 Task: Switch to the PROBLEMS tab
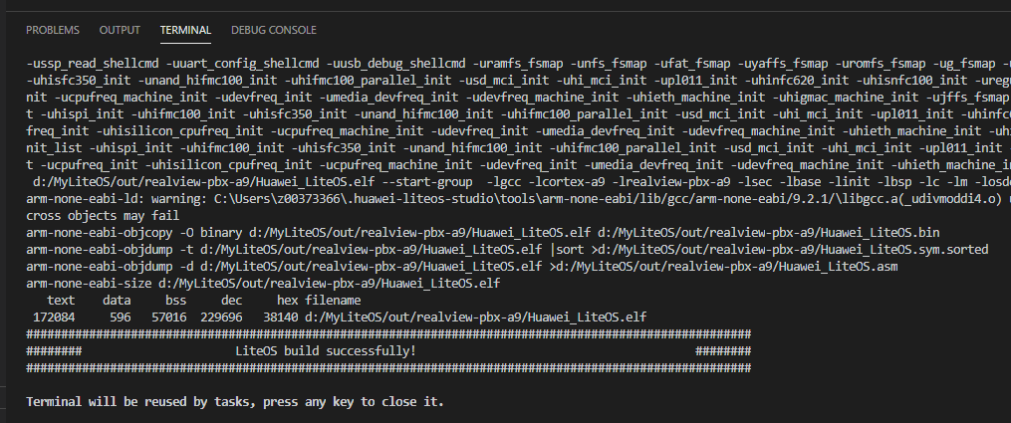point(53,31)
